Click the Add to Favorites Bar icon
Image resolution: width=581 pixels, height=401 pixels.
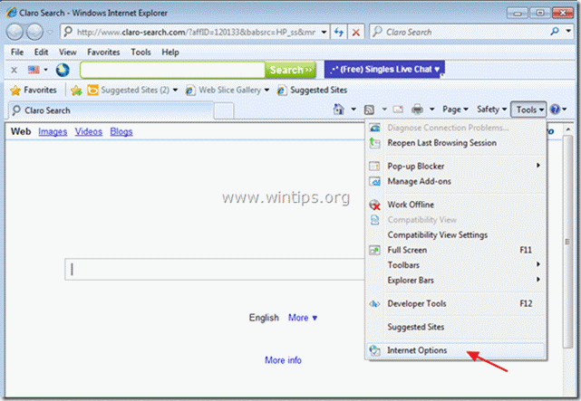(x=76, y=90)
